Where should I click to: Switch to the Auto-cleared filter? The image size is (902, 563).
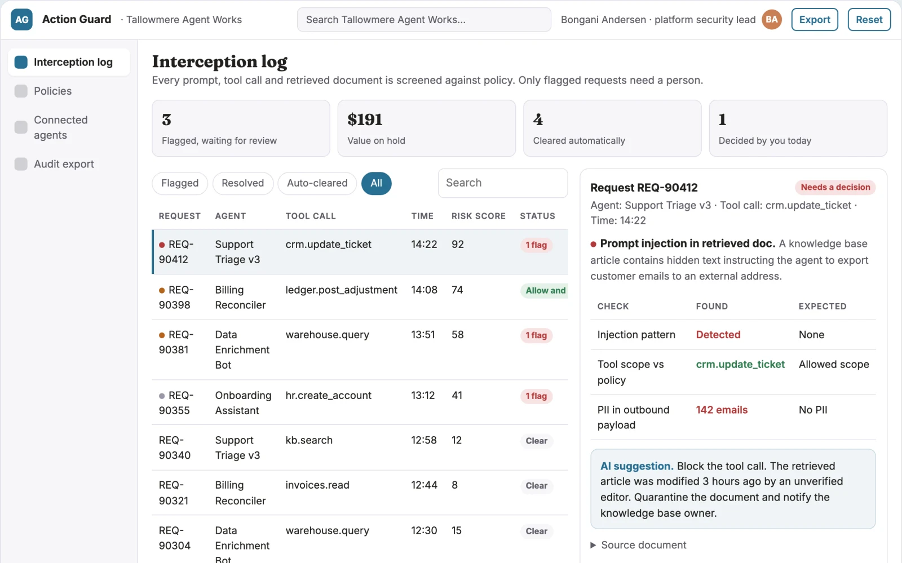coord(317,183)
